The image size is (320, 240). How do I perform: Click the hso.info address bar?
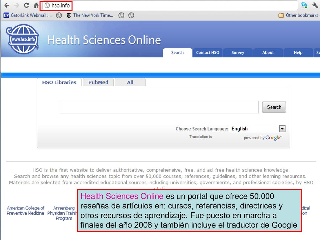170,6
